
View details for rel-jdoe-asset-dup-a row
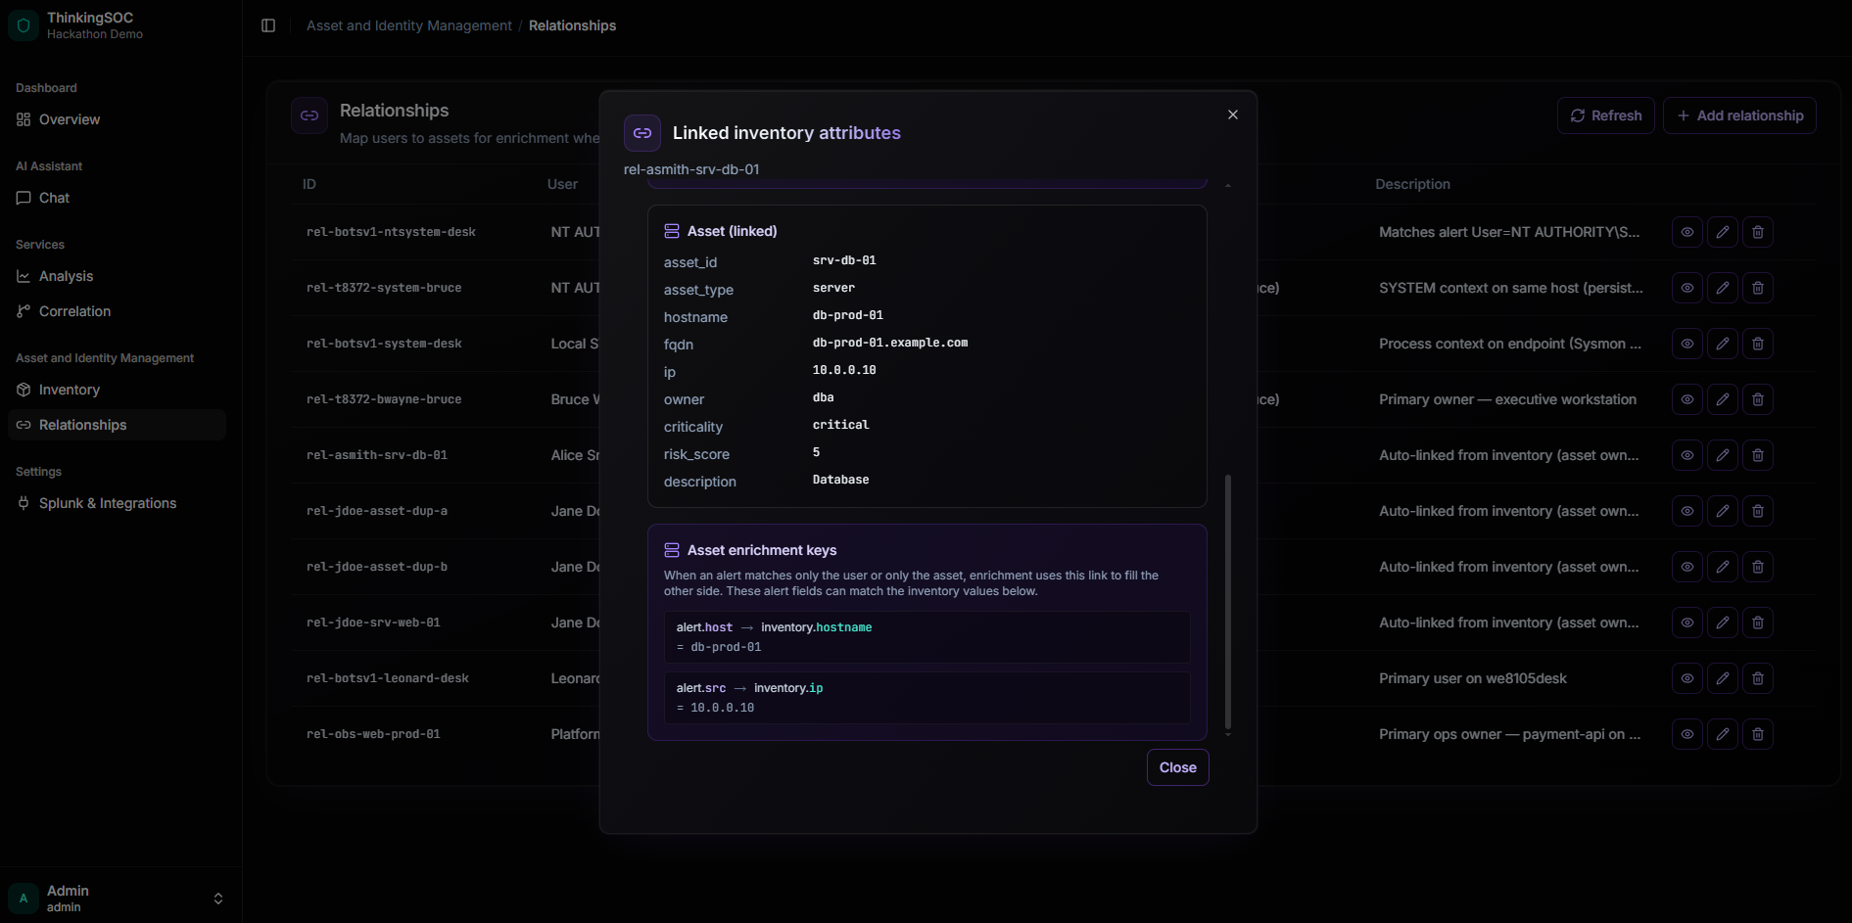pyautogui.click(x=1687, y=511)
